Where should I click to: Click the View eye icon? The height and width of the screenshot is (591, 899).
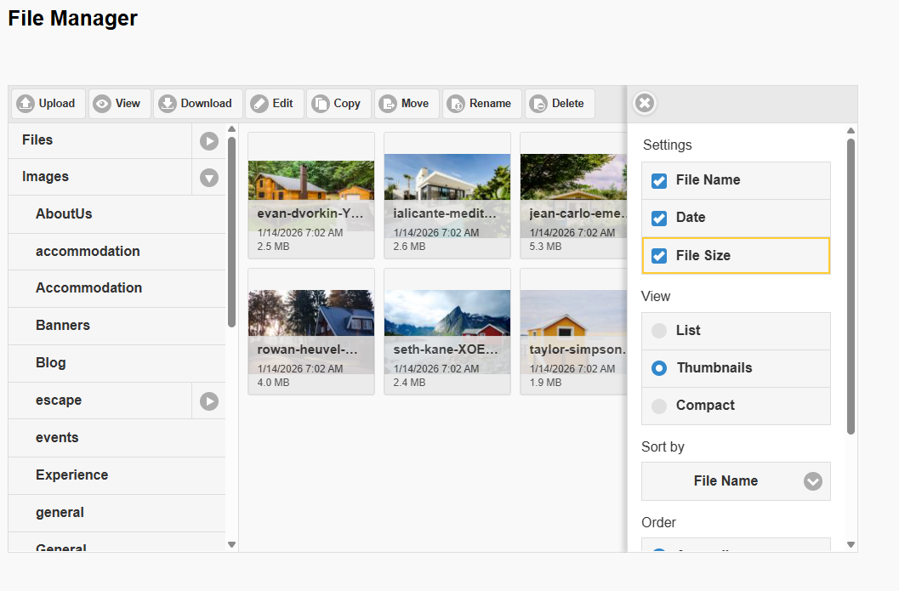point(102,104)
